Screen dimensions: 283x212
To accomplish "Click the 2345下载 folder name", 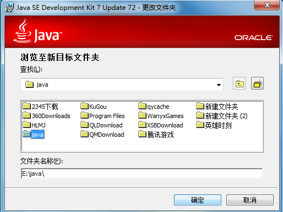I will (x=45, y=107).
